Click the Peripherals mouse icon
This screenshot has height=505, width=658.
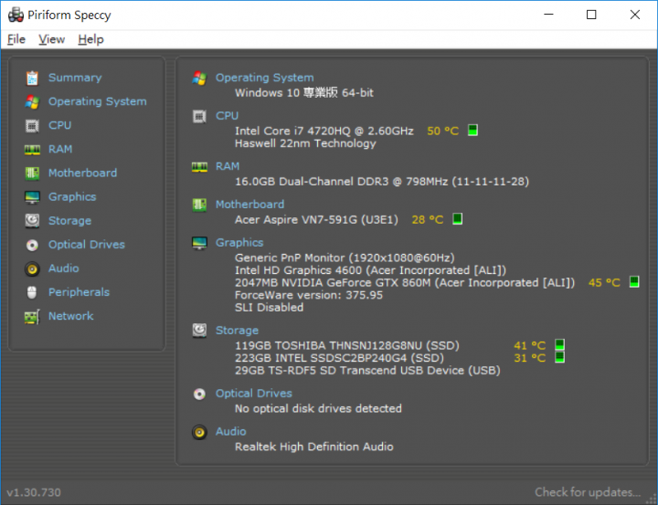[x=32, y=292]
